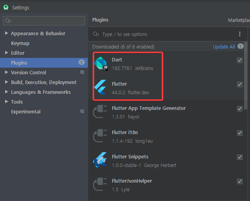Click the 1.0.0-stable-1 George Herbert text
The width and height of the screenshot is (250, 201).
pyautogui.click(x=144, y=165)
